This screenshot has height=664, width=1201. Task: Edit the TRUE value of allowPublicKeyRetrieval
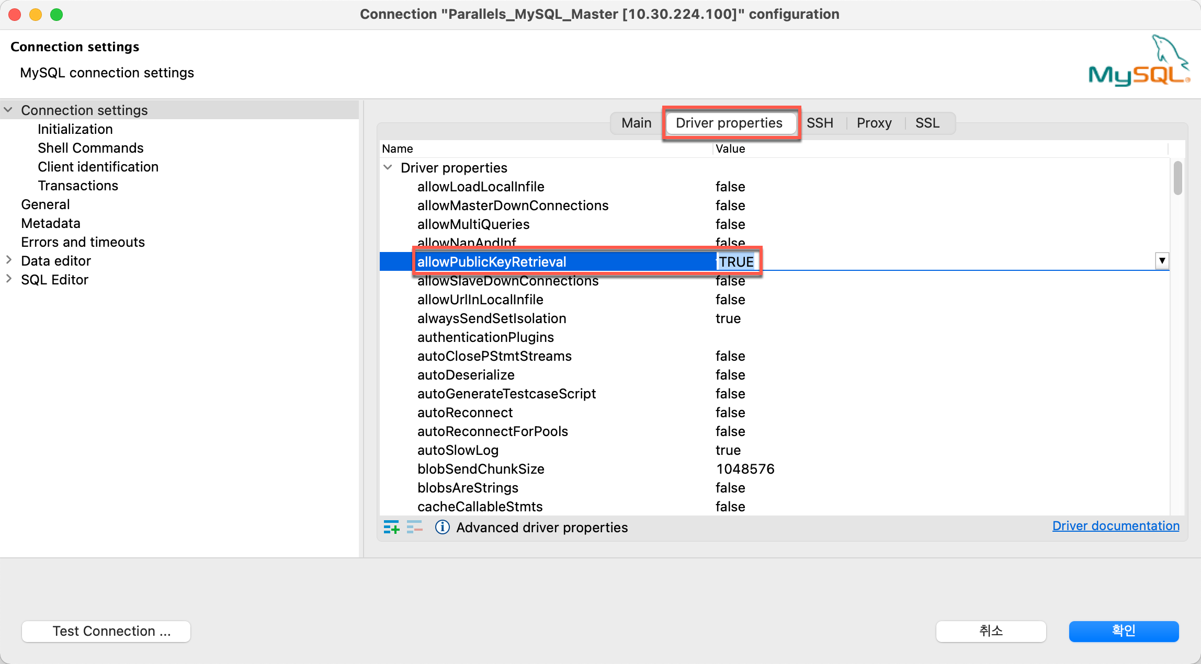(x=735, y=261)
